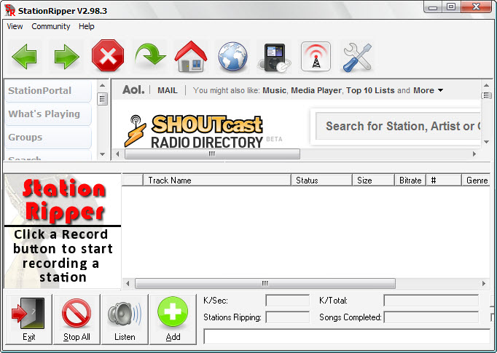Click the browser horizontal scrollbar thumb

[212, 154]
